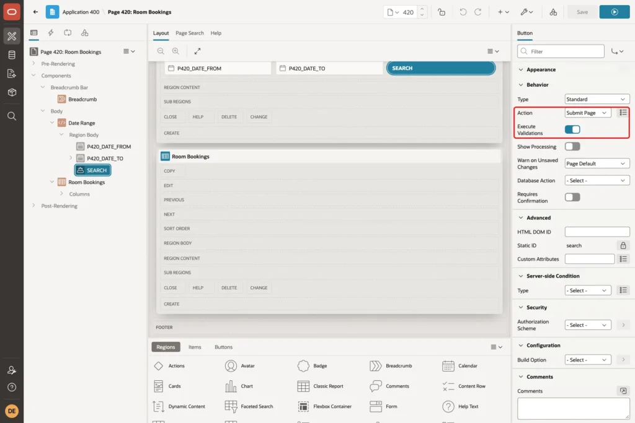
Task: Zoom out the layout view
Action: pos(161,51)
